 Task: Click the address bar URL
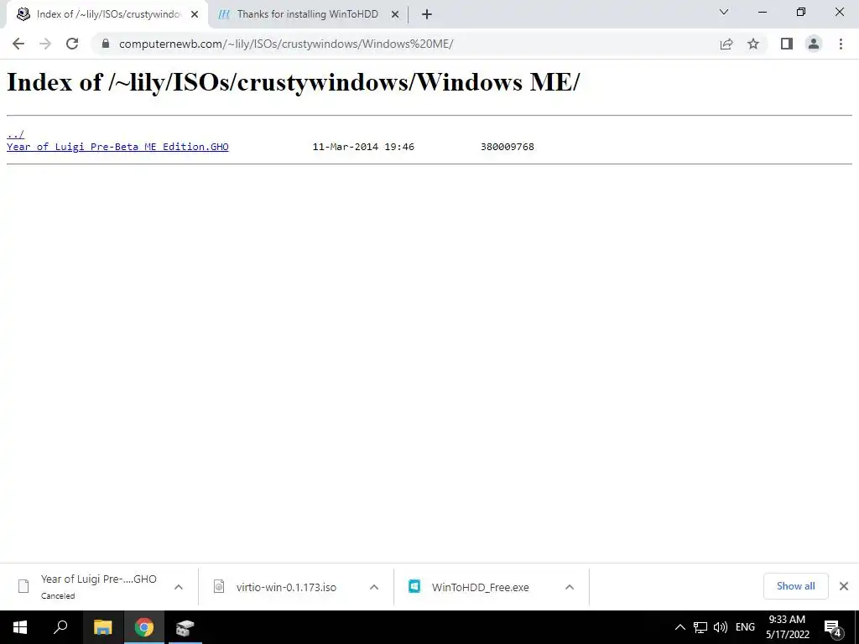[286, 44]
